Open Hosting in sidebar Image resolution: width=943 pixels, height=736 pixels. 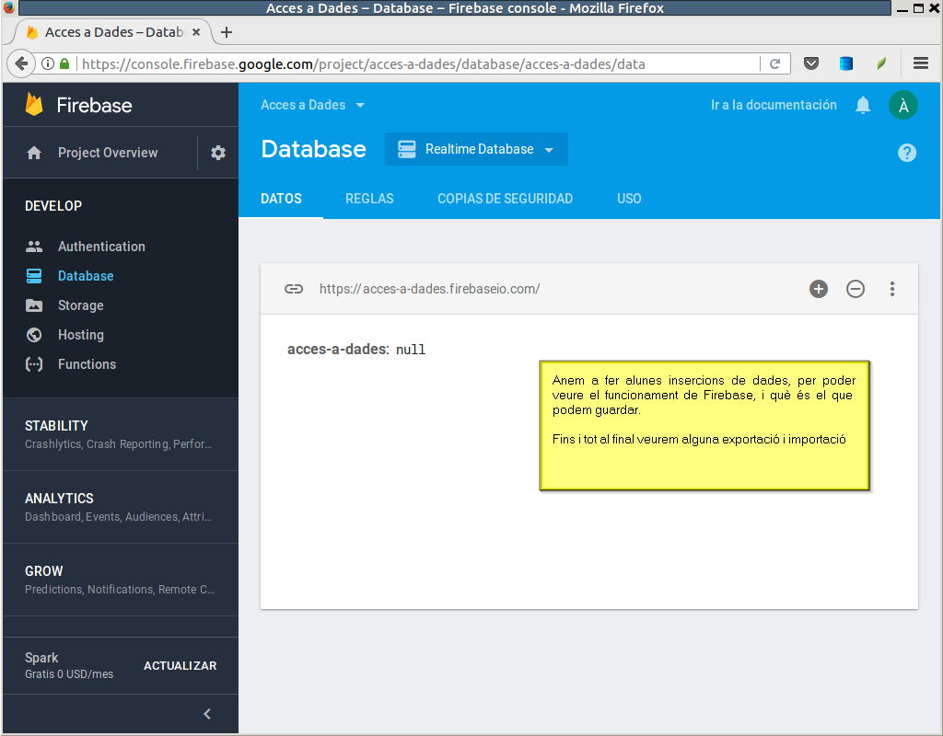tap(81, 335)
